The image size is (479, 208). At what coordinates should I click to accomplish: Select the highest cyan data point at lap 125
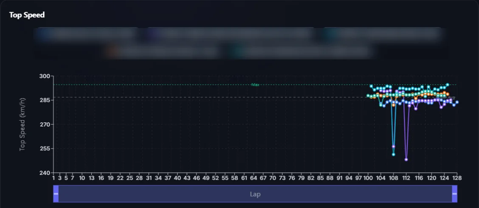448,84
